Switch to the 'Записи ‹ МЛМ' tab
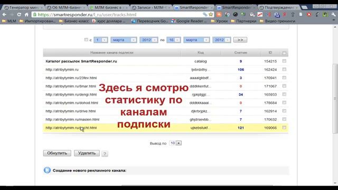The height and width of the screenshot is (190, 338). coord(151,7)
